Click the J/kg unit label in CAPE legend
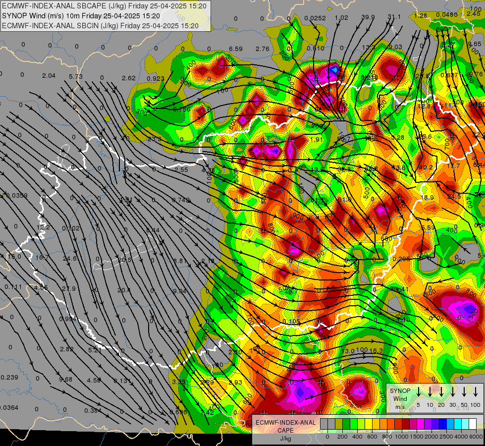Image resolution: width=485 pixels, height=446 pixels. click(x=285, y=439)
